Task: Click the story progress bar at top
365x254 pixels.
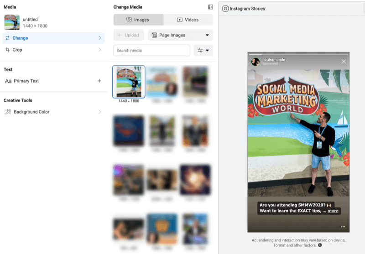Action: (298, 54)
